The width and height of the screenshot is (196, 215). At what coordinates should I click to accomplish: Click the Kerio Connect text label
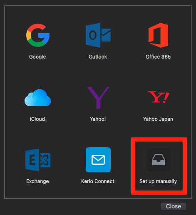98,181
